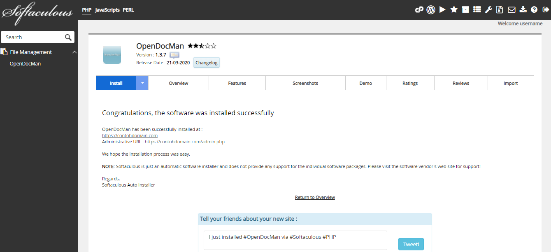Screen dimensions: 551x252
Task: Open the Install button's dropdown arrow
Action: pos(142,83)
